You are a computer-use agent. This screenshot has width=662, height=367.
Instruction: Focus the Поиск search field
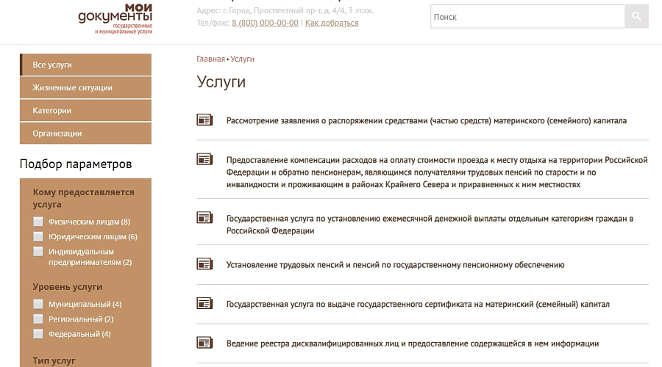[527, 16]
